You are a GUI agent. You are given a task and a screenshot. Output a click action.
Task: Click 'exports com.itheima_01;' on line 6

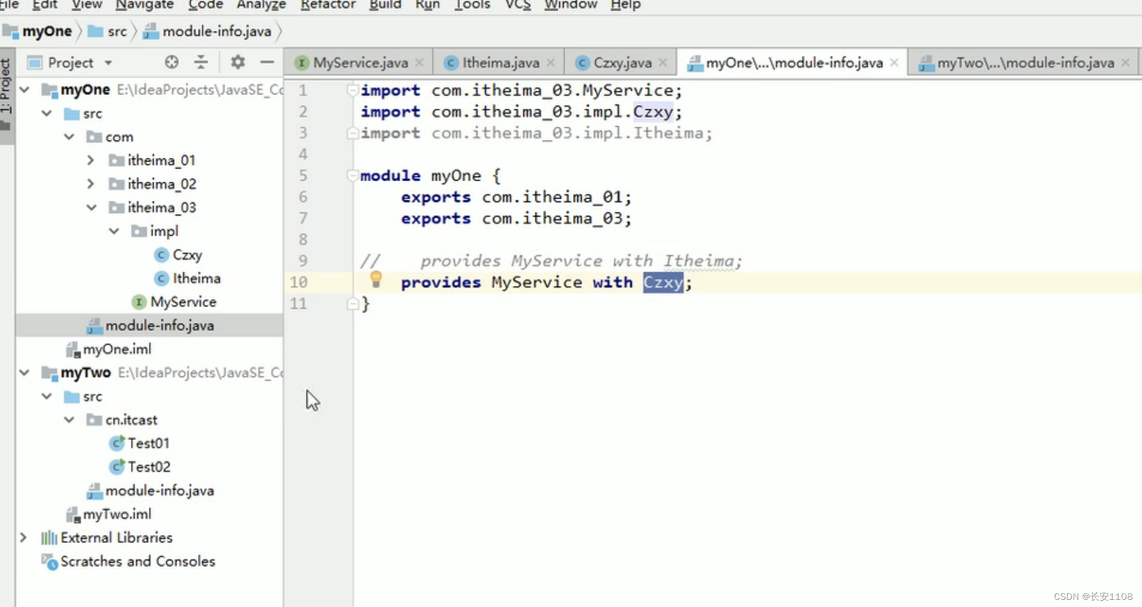pos(516,197)
